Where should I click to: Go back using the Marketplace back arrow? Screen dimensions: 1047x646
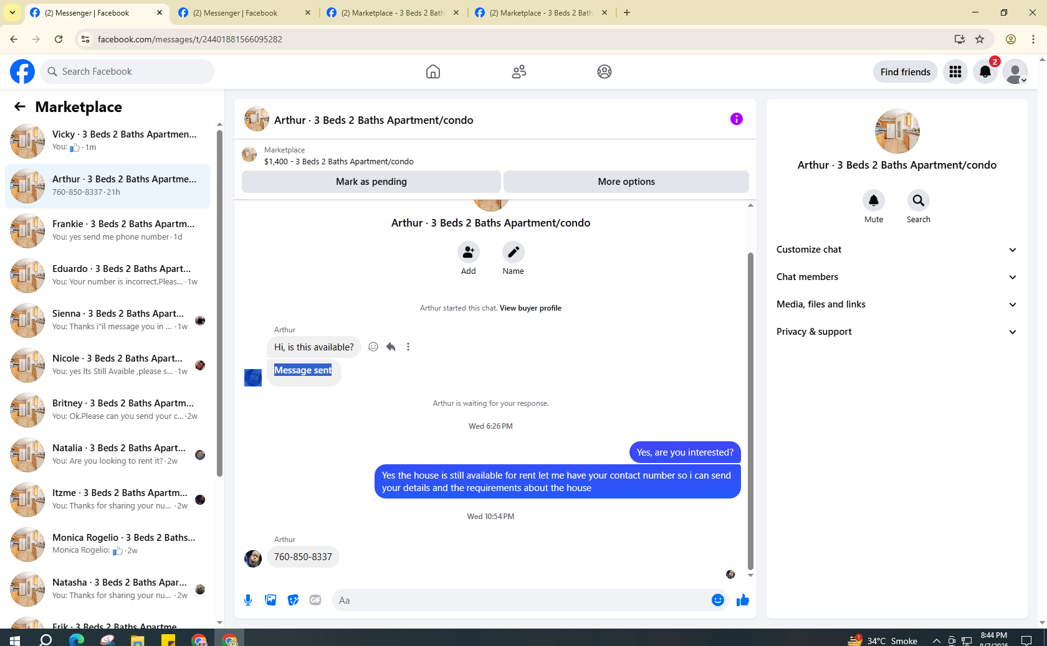point(20,107)
